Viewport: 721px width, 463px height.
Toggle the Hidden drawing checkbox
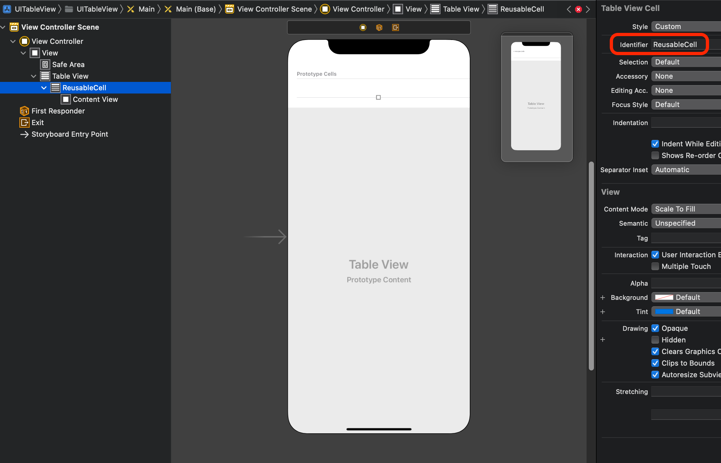click(655, 340)
